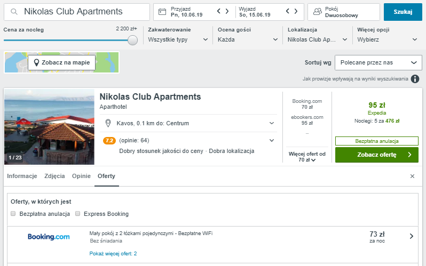Click the 7.2 rating badge
426x266 pixels.
tap(109, 141)
